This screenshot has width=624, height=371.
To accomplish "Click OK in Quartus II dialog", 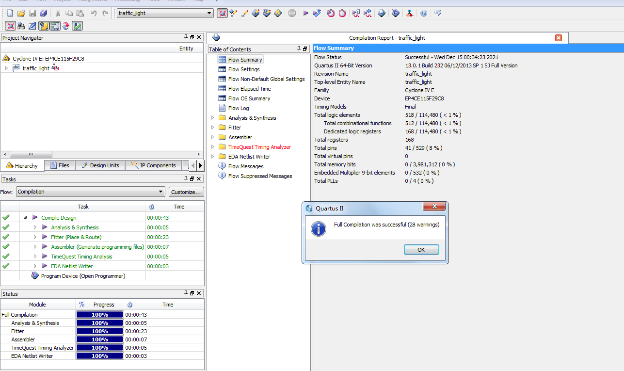I will click(x=421, y=250).
